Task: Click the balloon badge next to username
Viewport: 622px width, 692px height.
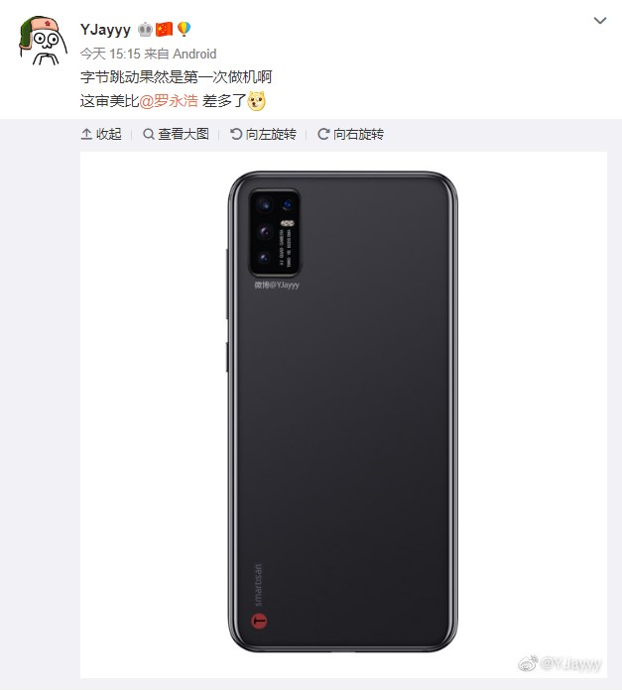Action: pos(185,30)
